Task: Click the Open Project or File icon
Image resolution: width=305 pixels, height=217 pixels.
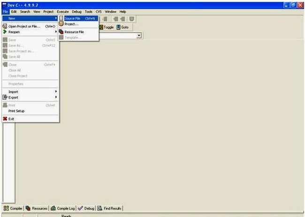Action: click(x=5, y=26)
